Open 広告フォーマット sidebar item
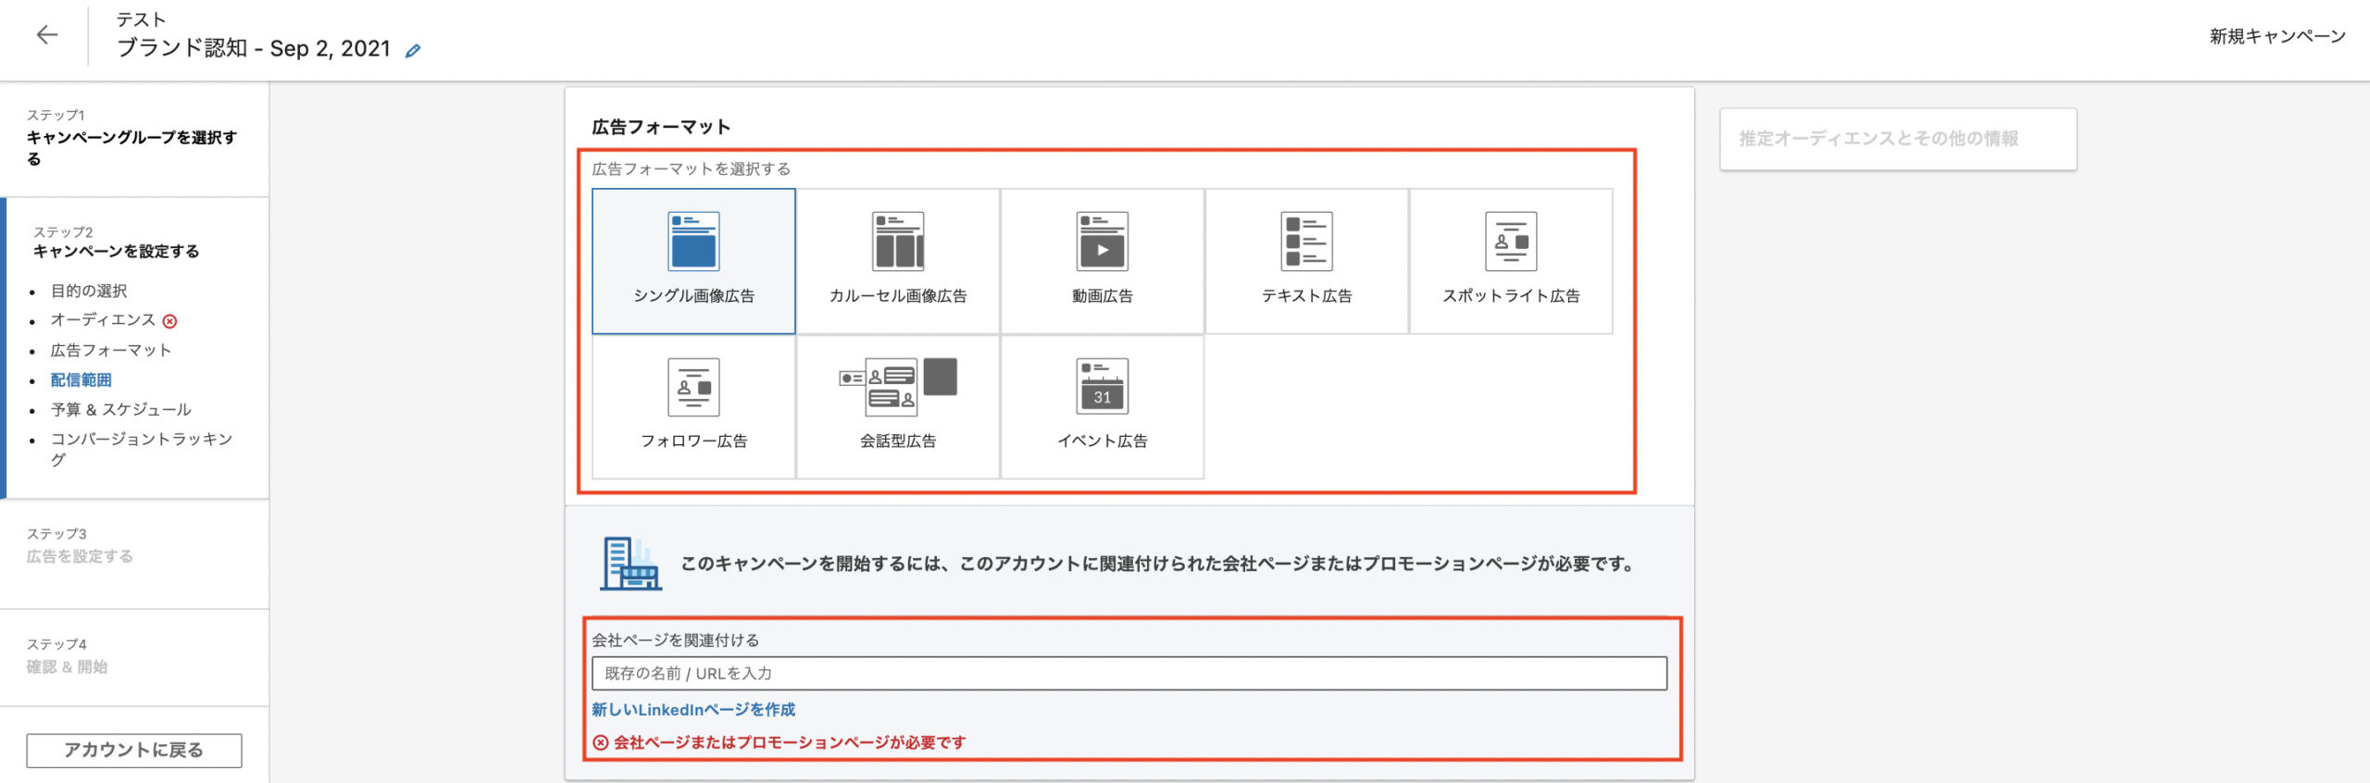This screenshot has height=783, width=2370. click(111, 351)
